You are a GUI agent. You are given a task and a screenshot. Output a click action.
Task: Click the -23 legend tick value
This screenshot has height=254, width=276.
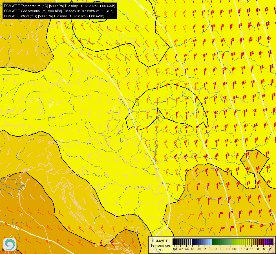pyautogui.click(x=228, y=249)
